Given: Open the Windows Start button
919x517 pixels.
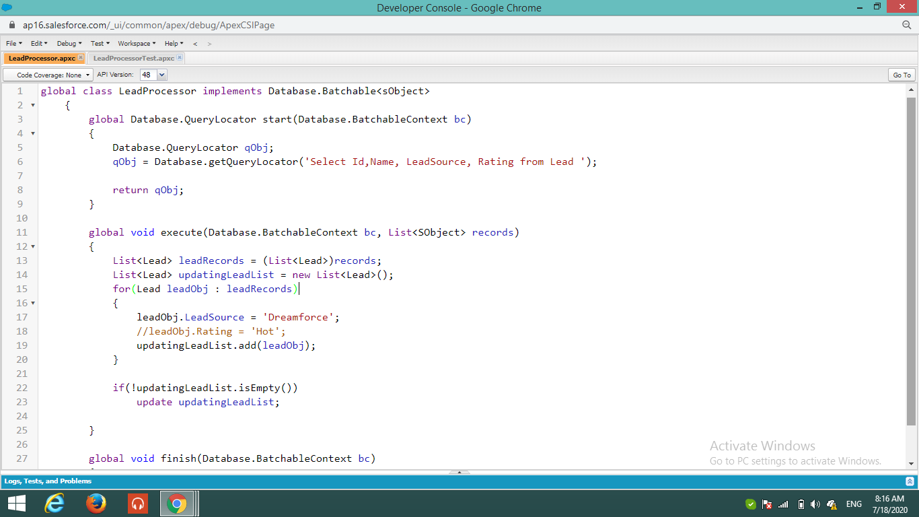Looking at the screenshot, I should click(17, 504).
